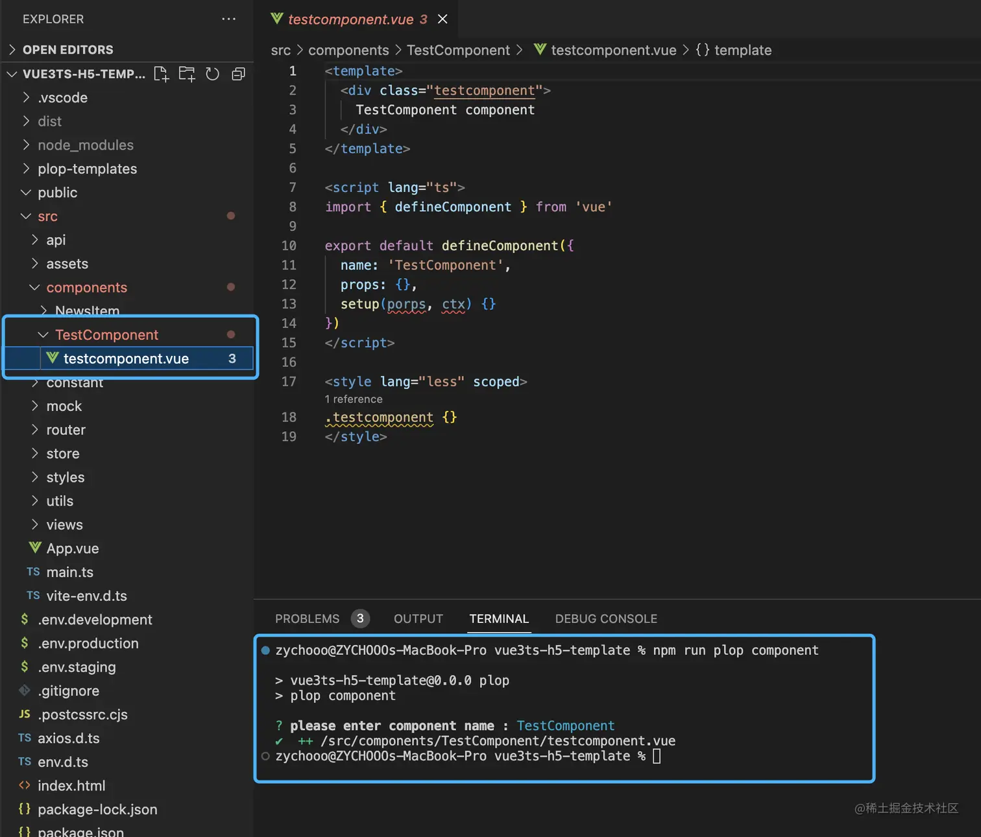981x837 pixels.
Task: Click the Vue icon next to App.vue
Action: pos(35,548)
